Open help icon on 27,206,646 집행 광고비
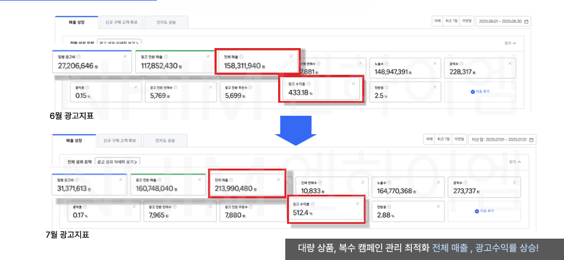The image size is (564, 260). point(79,56)
